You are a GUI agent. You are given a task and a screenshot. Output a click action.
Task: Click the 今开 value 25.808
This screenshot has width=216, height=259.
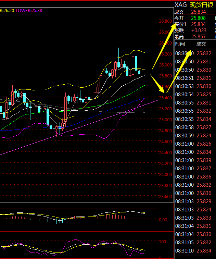pos(199,18)
